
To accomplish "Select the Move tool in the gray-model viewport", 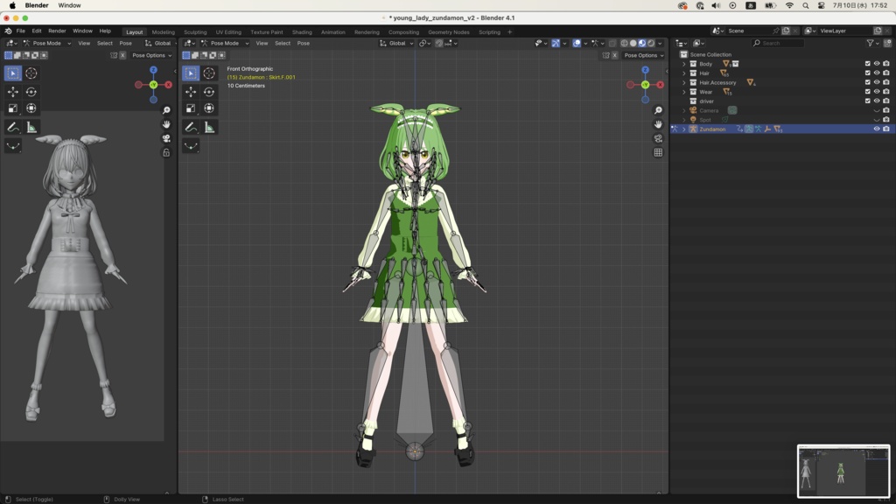I will click(x=13, y=92).
